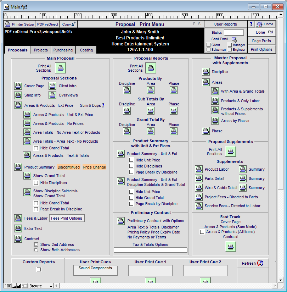Print the Fast Track proposal

(230, 246)
